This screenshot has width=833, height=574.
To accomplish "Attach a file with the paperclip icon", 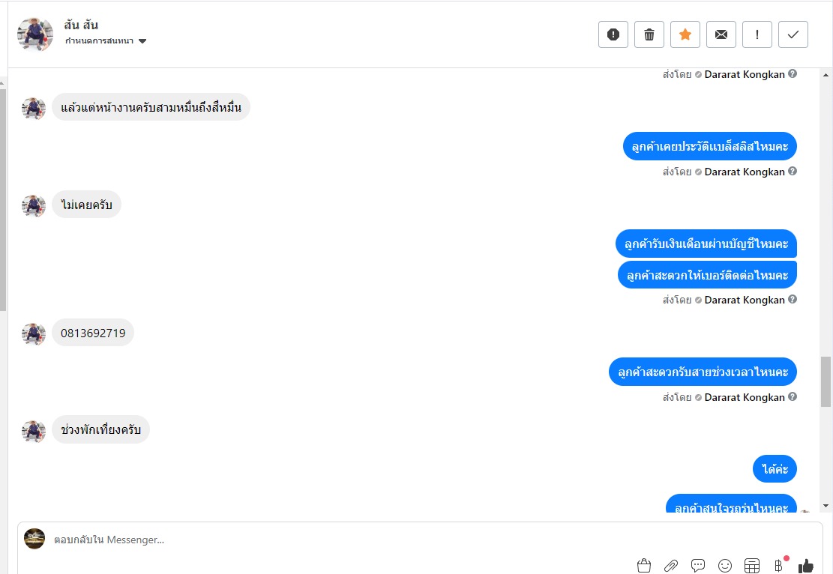I will point(671,566).
